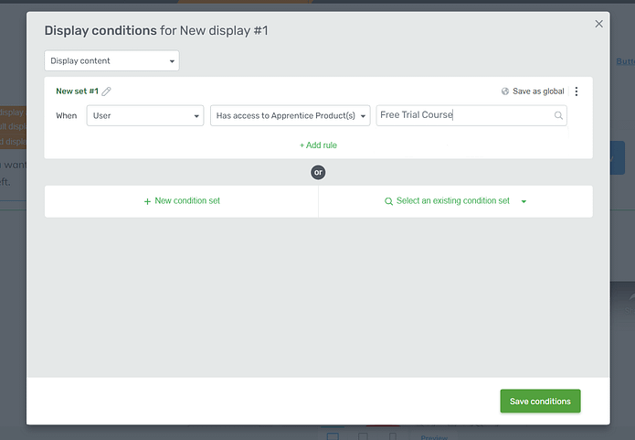Expand the User dropdown

[145, 116]
